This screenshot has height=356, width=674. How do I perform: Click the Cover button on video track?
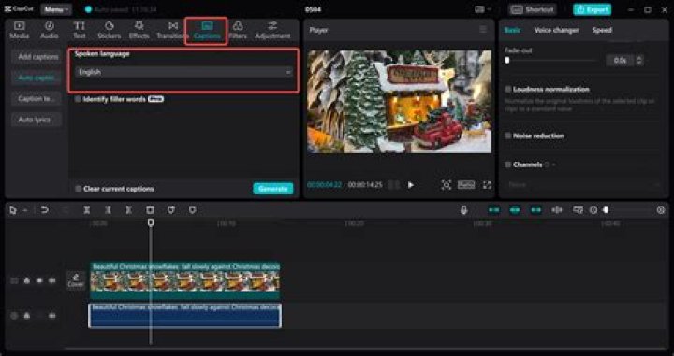point(76,280)
